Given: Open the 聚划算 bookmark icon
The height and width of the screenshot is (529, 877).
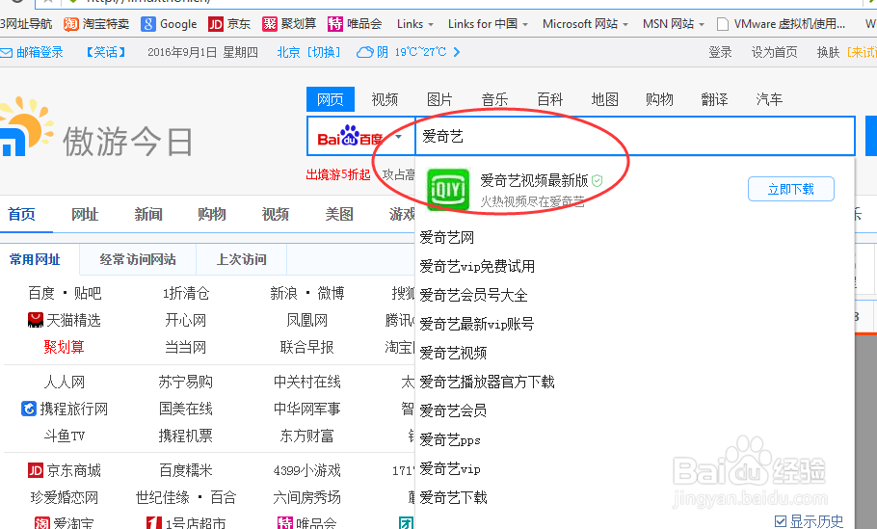Looking at the screenshot, I should pyautogui.click(x=270, y=24).
